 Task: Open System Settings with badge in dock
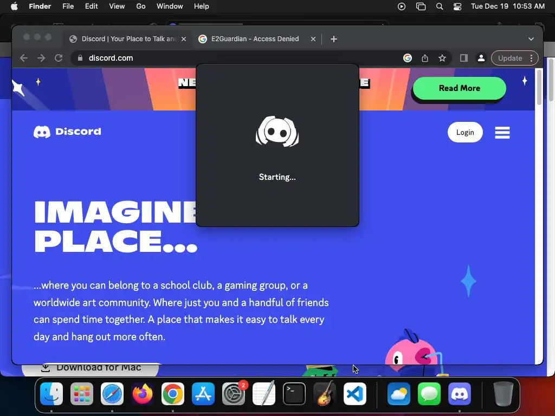(x=234, y=394)
